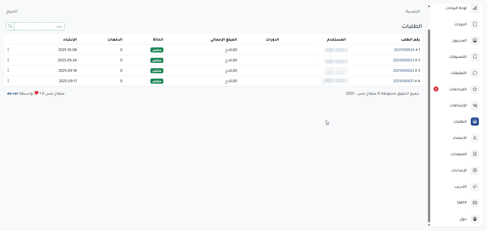The width and height of the screenshot is (487, 231).
Task: Open reviews via star icon
Action: point(475,89)
